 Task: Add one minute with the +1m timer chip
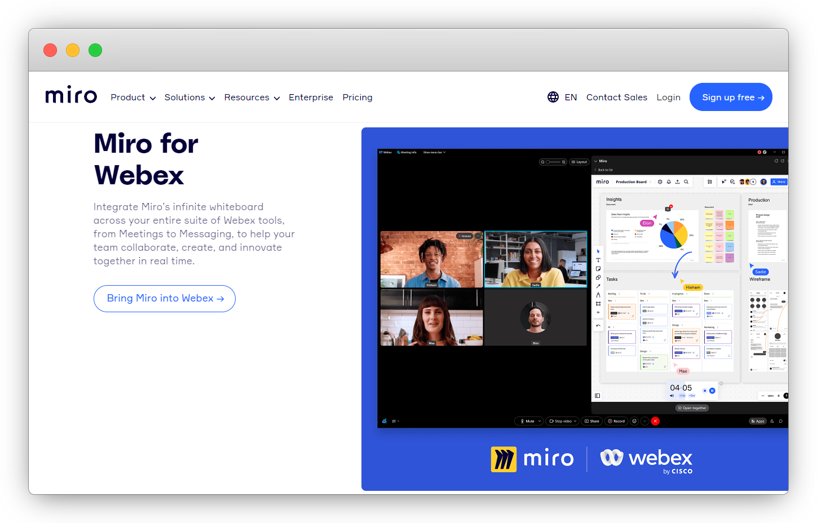pyautogui.click(x=682, y=396)
